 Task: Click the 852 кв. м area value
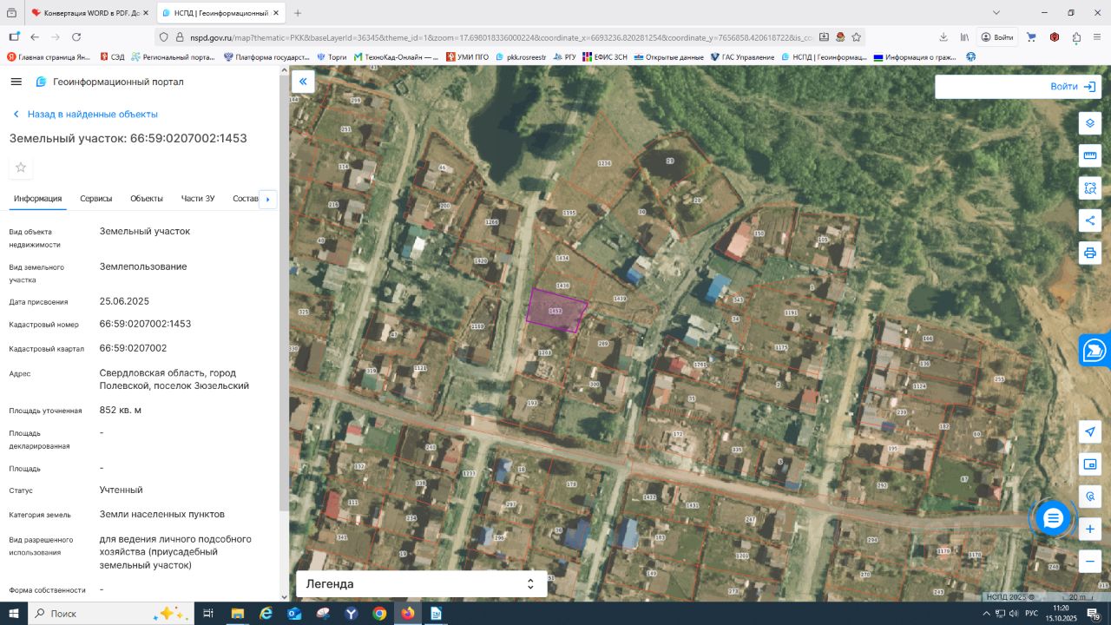click(121, 410)
